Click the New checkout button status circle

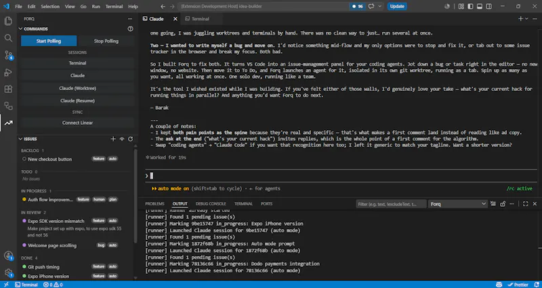(24, 159)
